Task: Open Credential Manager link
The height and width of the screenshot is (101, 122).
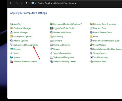Action: click(22, 28)
